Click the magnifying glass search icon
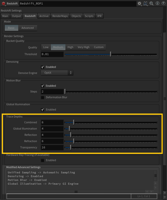The width and height of the screenshot is (167, 200). [152, 4]
